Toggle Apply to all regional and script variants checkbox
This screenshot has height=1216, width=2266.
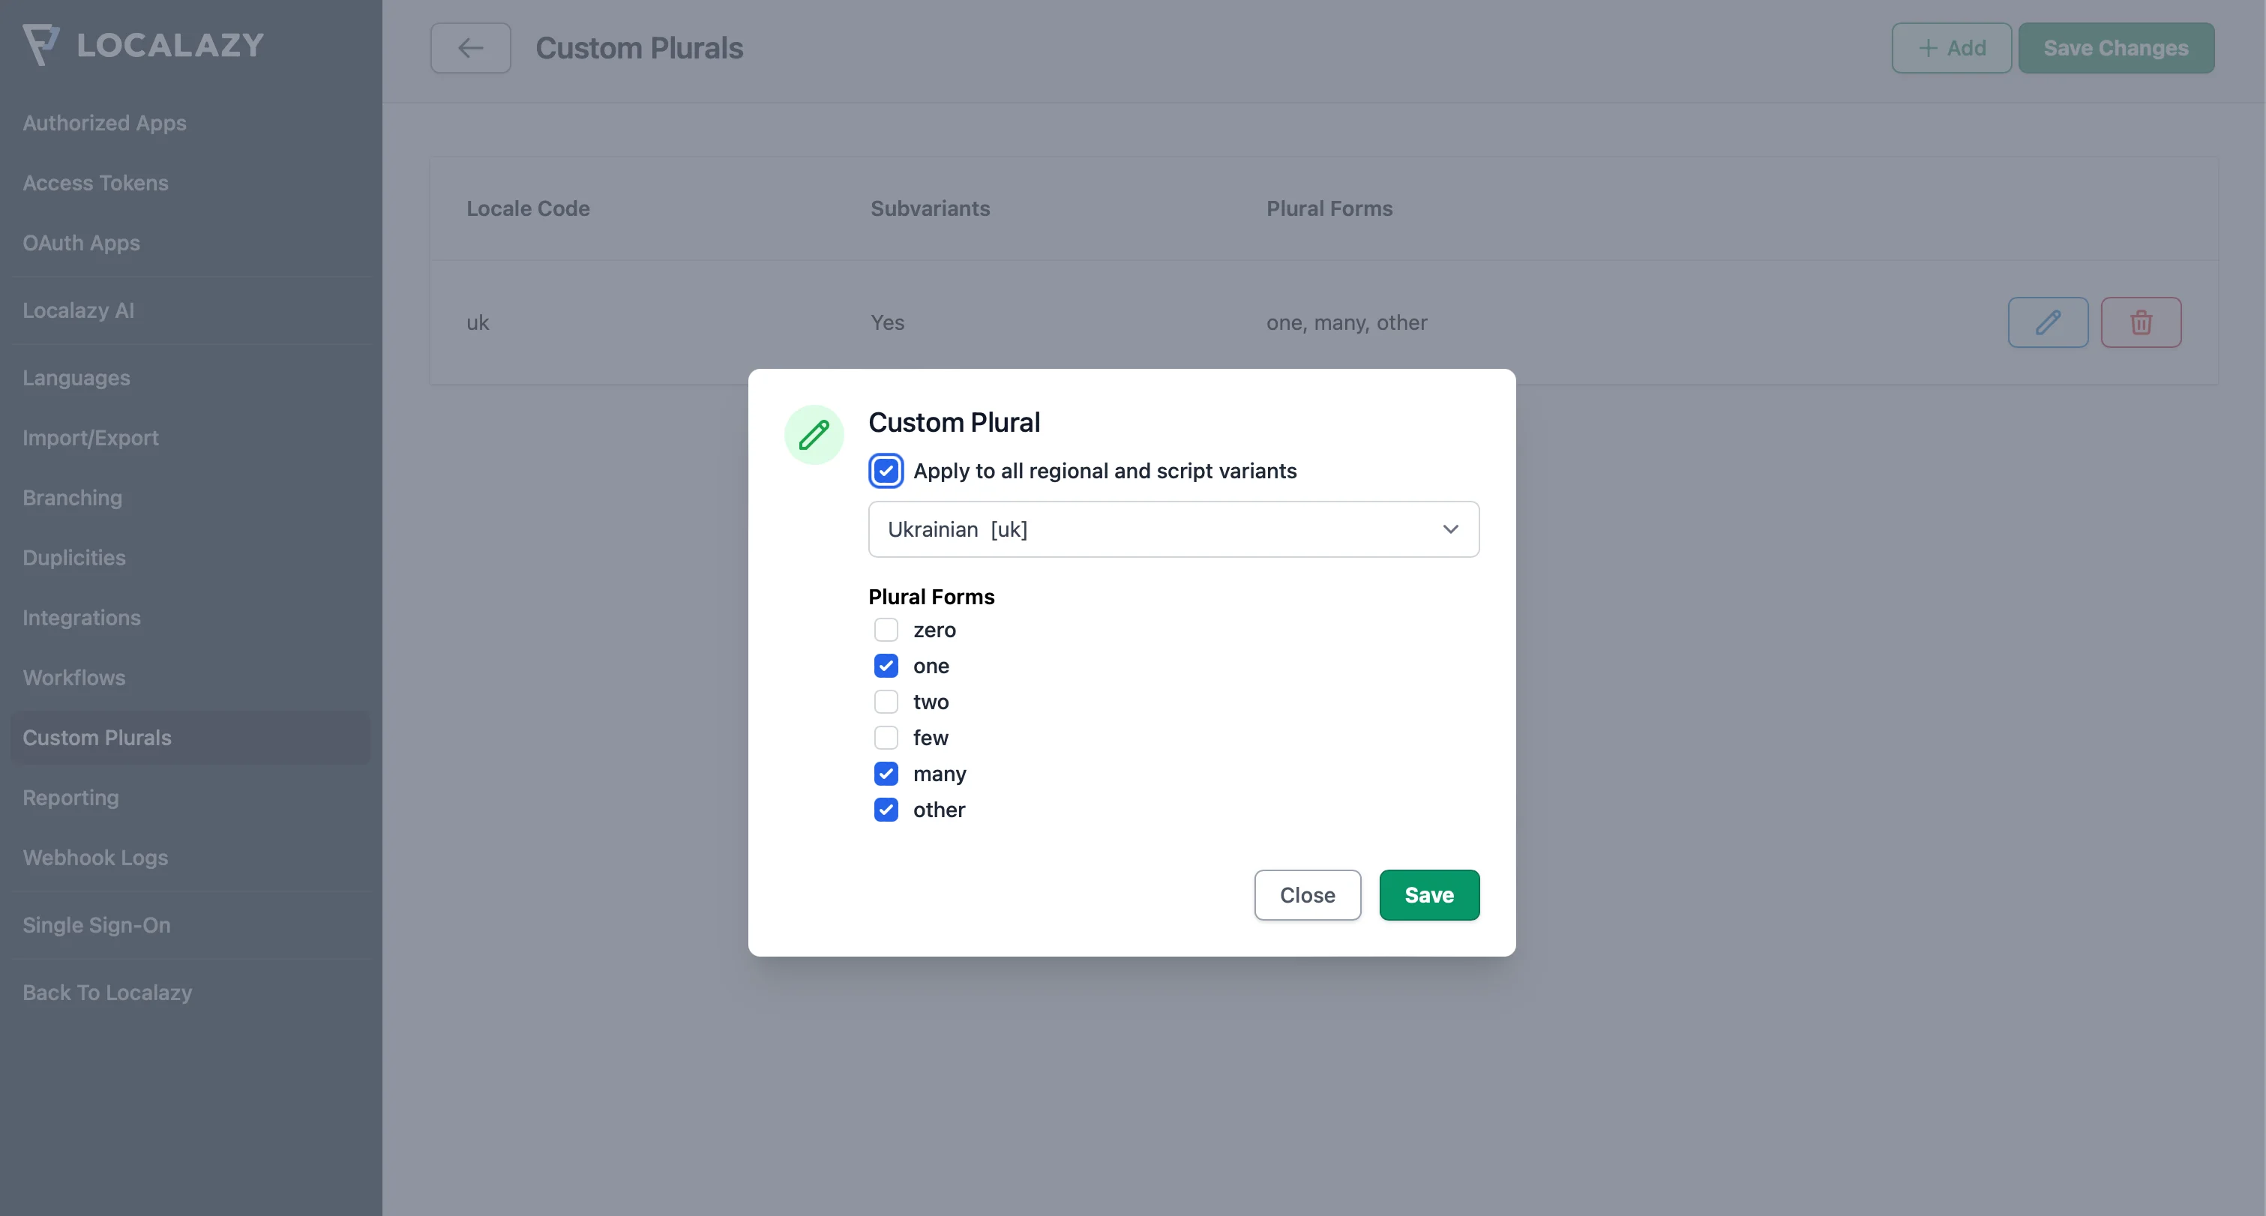886,470
